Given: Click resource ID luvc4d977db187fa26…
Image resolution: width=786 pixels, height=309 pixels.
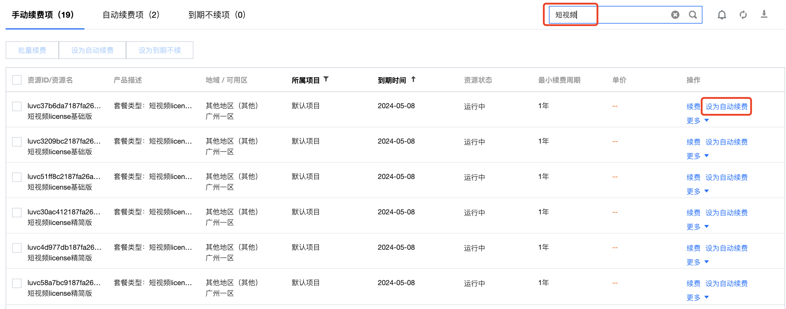Looking at the screenshot, I should [x=64, y=247].
